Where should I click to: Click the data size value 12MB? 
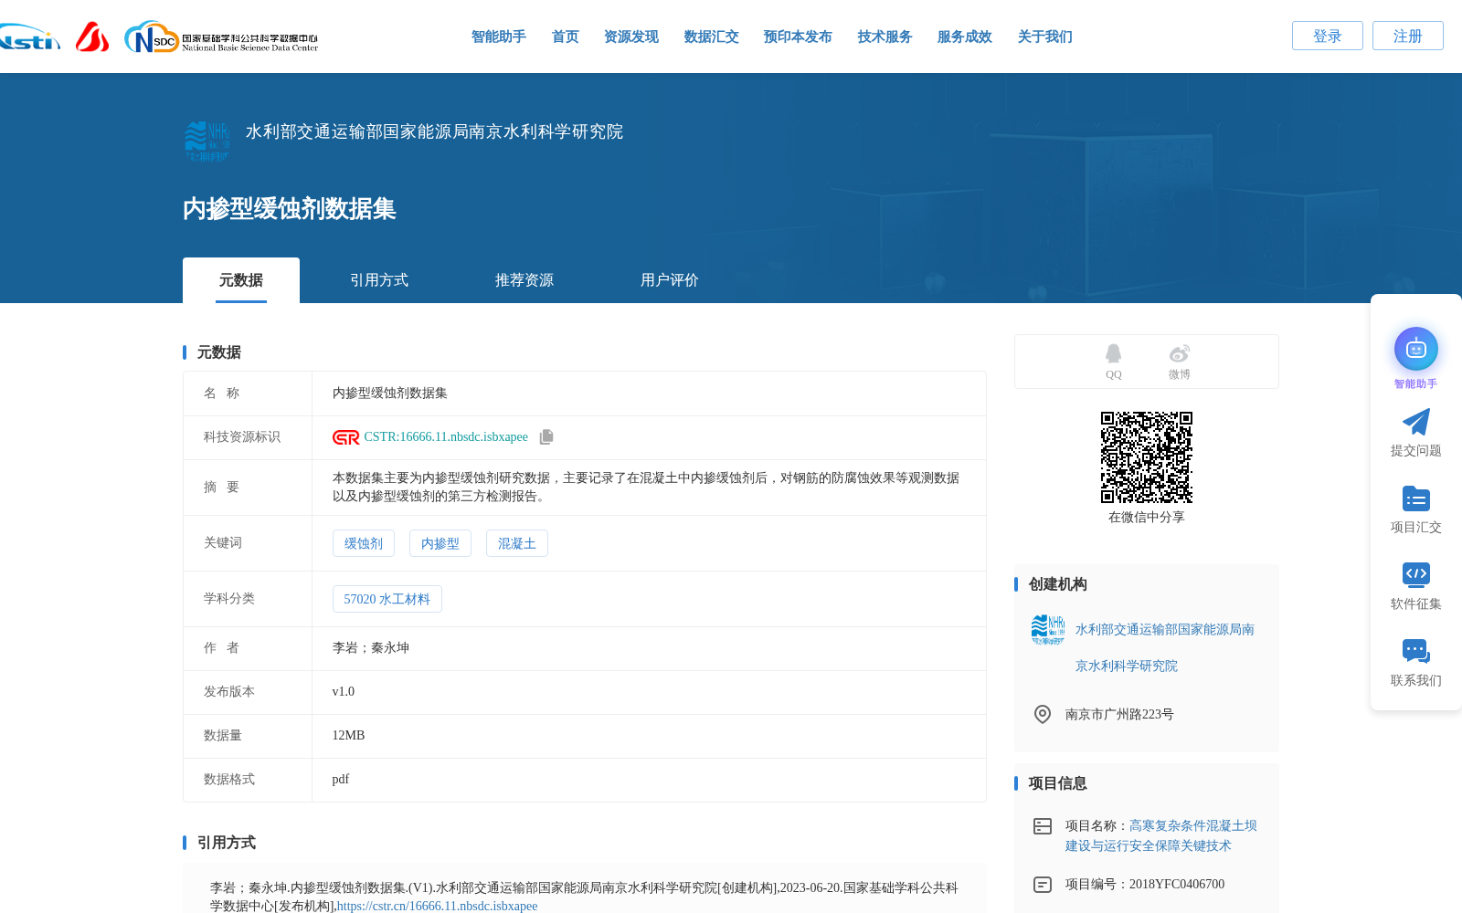click(348, 736)
